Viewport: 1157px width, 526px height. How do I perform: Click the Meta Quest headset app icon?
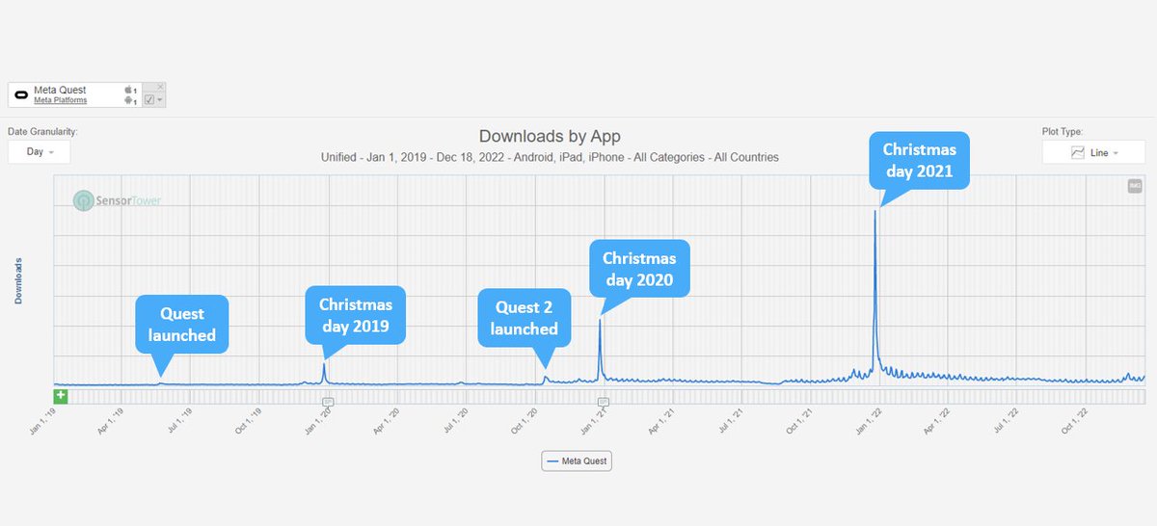click(21, 94)
